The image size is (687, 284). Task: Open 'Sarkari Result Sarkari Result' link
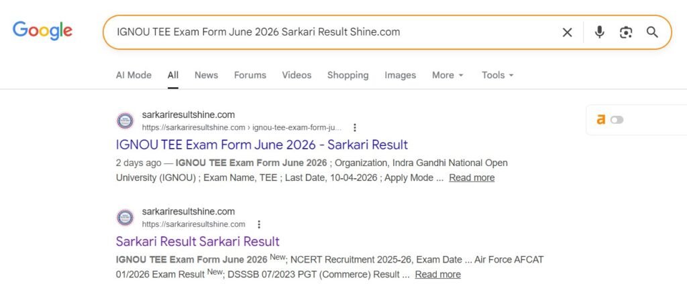197,241
